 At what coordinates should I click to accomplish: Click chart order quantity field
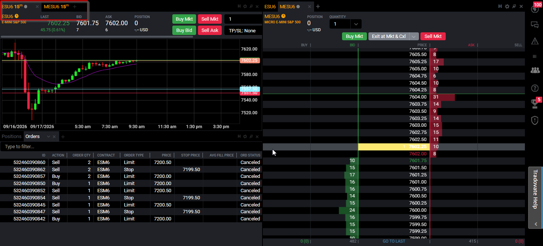click(243, 19)
